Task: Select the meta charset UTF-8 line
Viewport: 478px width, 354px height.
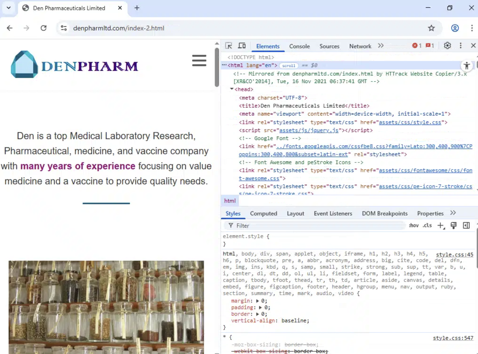Action: 273,98
